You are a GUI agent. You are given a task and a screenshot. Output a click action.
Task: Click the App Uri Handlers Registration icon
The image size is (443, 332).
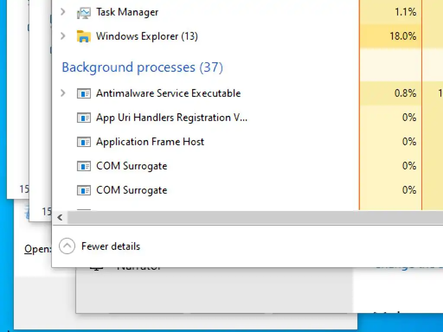[83, 118]
